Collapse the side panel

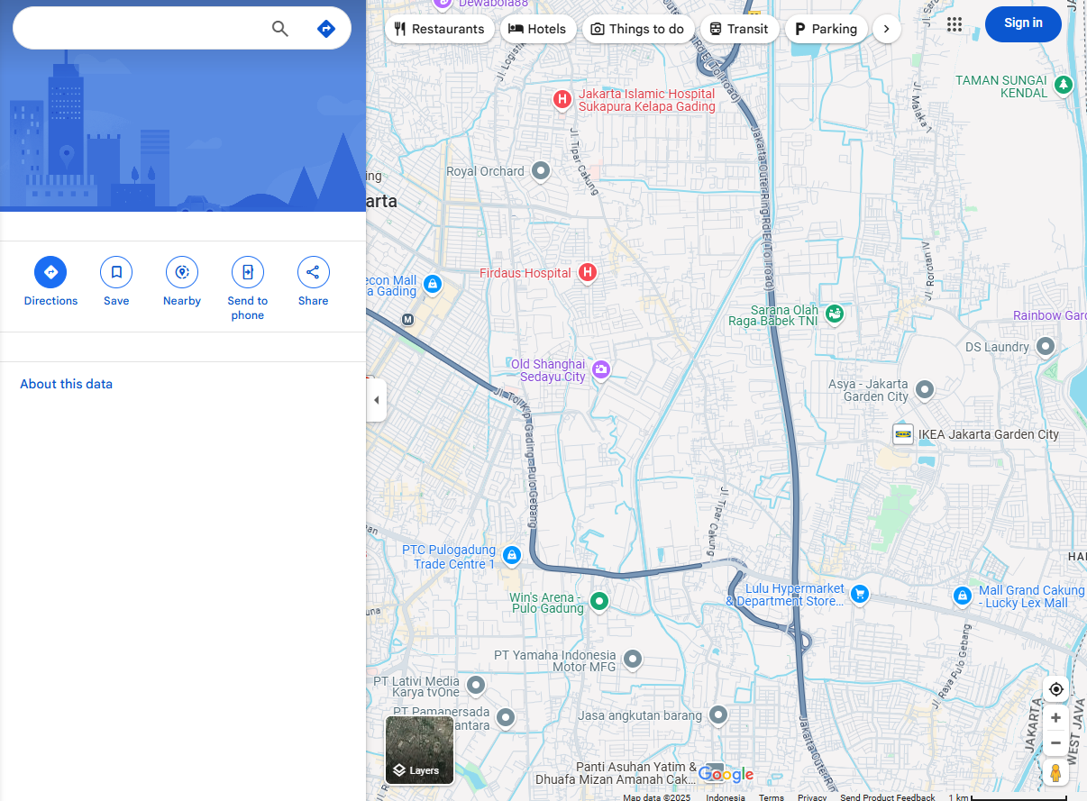[377, 400]
